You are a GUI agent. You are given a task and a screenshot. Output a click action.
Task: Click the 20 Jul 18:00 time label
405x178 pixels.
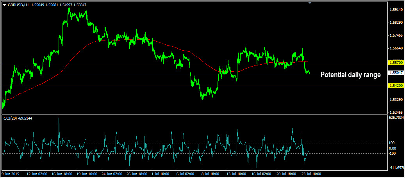287,174
